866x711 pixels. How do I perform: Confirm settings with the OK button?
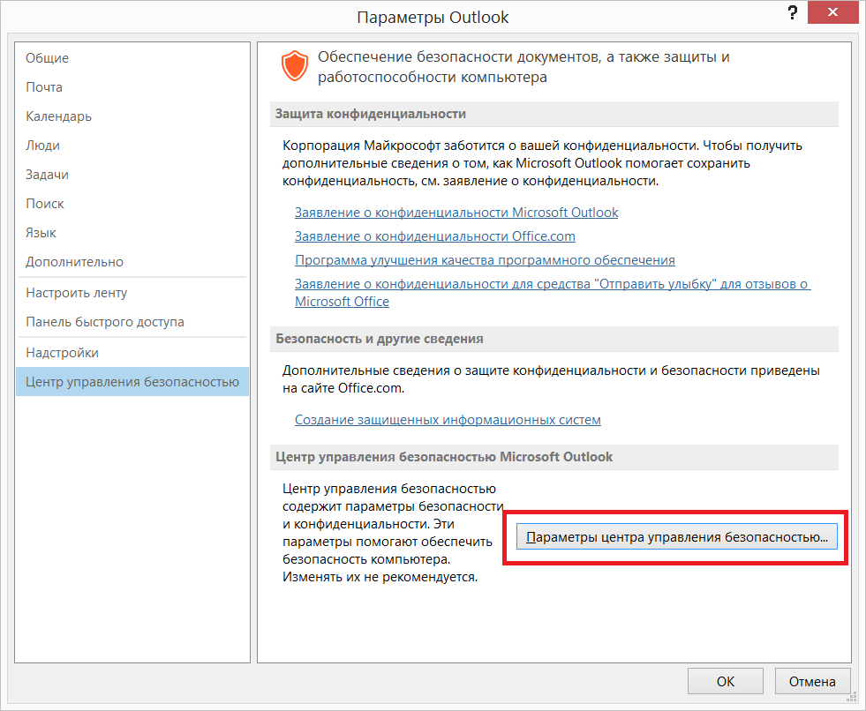[x=725, y=681]
